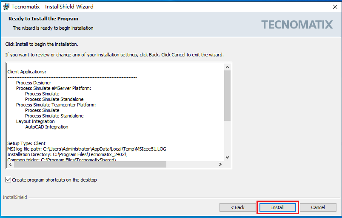This screenshot has width=342, height=218.
Task: Cancel the installation wizard
Action: (318, 207)
